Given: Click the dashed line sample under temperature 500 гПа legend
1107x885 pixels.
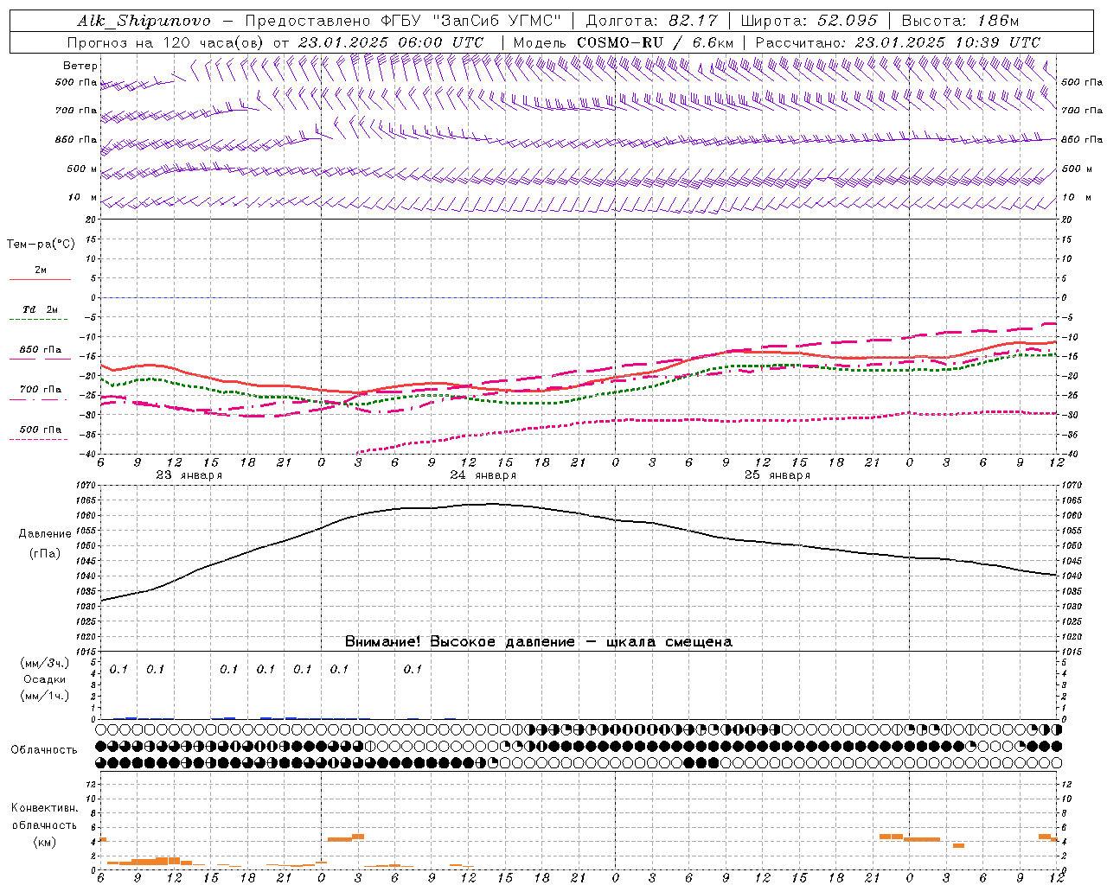Looking at the screenshot, I should (40, 440).
